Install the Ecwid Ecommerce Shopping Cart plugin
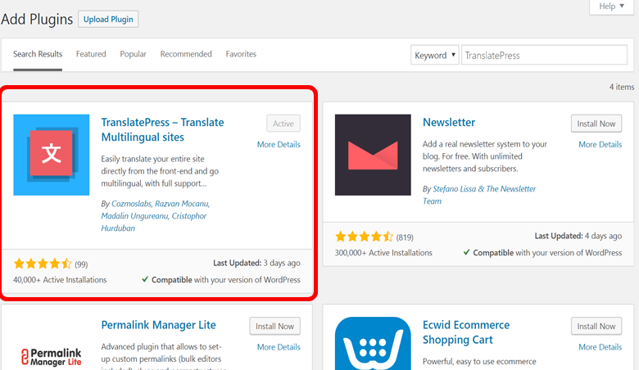The width and height of the screenshot is (639, 370). point(596,326)
